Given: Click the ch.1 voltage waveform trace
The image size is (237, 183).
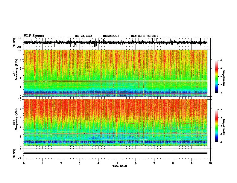Looking at the screenshot, I should pos(115,42).
